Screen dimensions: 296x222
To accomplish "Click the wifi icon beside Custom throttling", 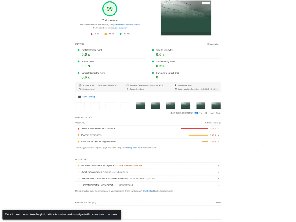I will (128, 89).
